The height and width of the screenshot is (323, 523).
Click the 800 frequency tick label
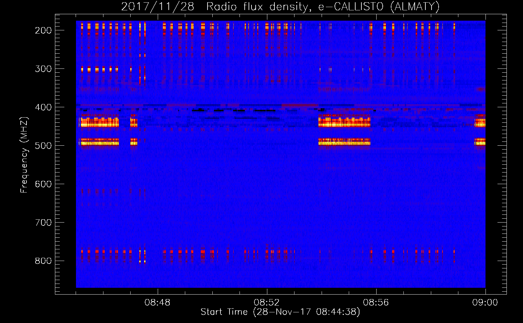43,261
